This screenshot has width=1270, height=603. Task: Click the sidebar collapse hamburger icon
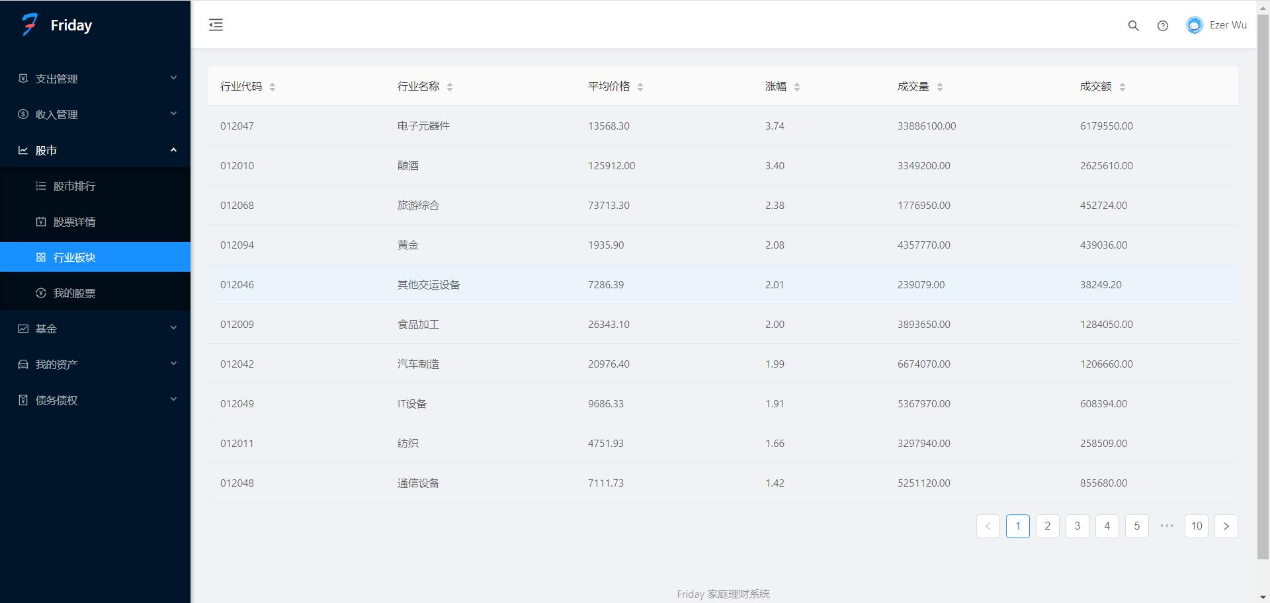tap(215, 24)
